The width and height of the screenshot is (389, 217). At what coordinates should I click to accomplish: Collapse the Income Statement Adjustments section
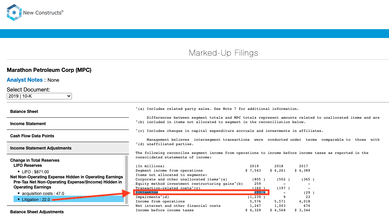(x=68, y=148)
